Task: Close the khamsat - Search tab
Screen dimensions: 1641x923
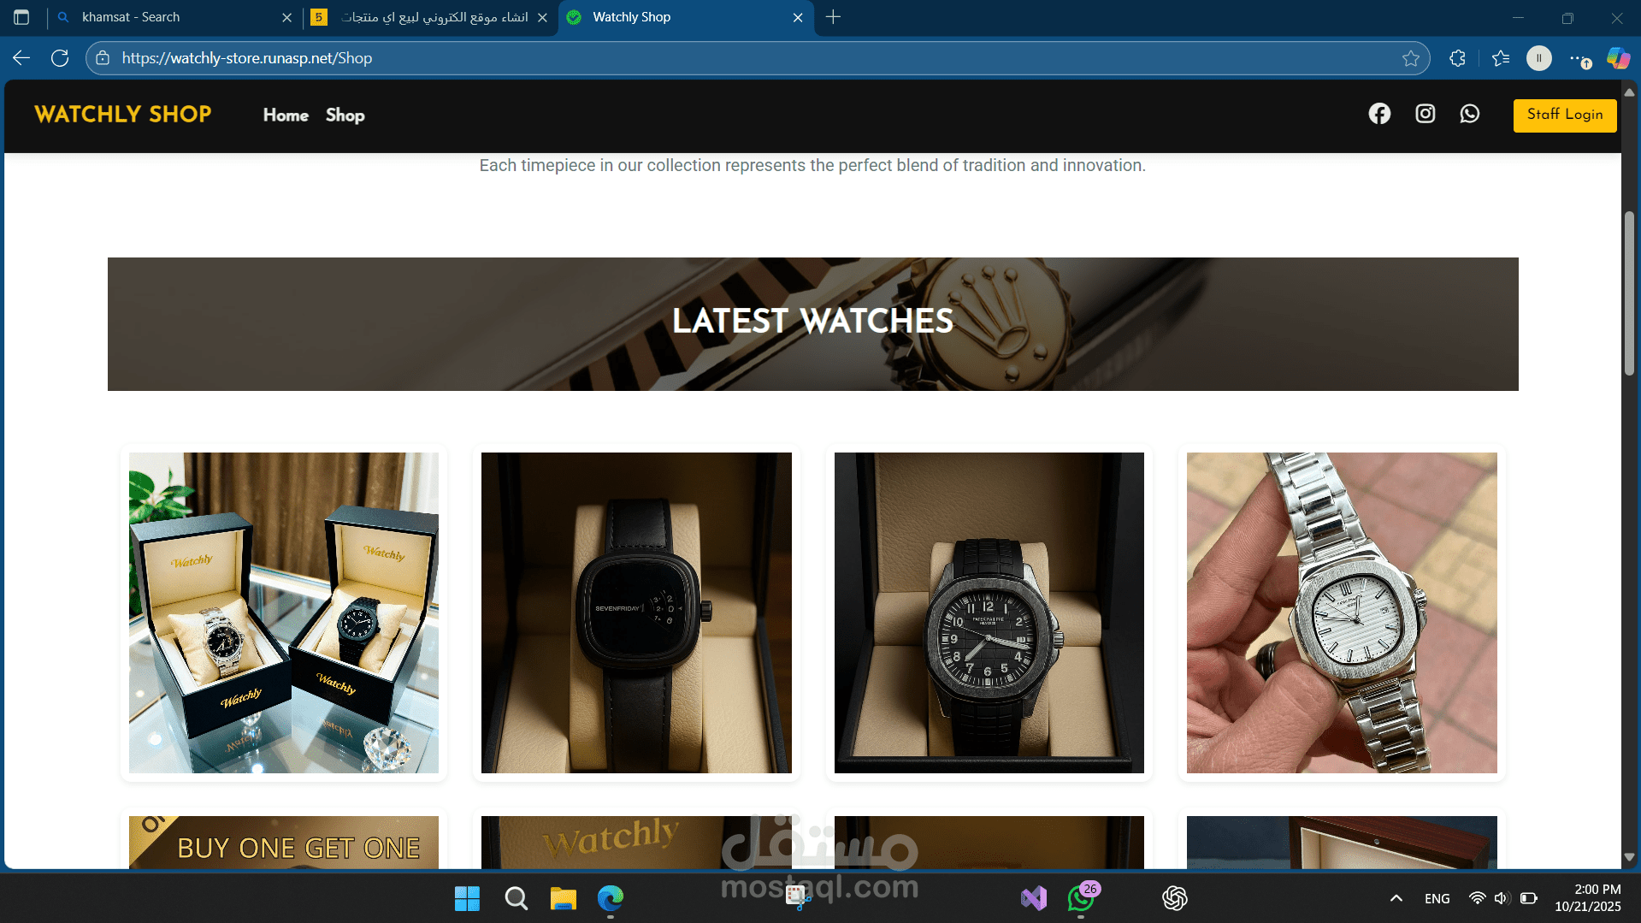Action: tap(286, 17)
